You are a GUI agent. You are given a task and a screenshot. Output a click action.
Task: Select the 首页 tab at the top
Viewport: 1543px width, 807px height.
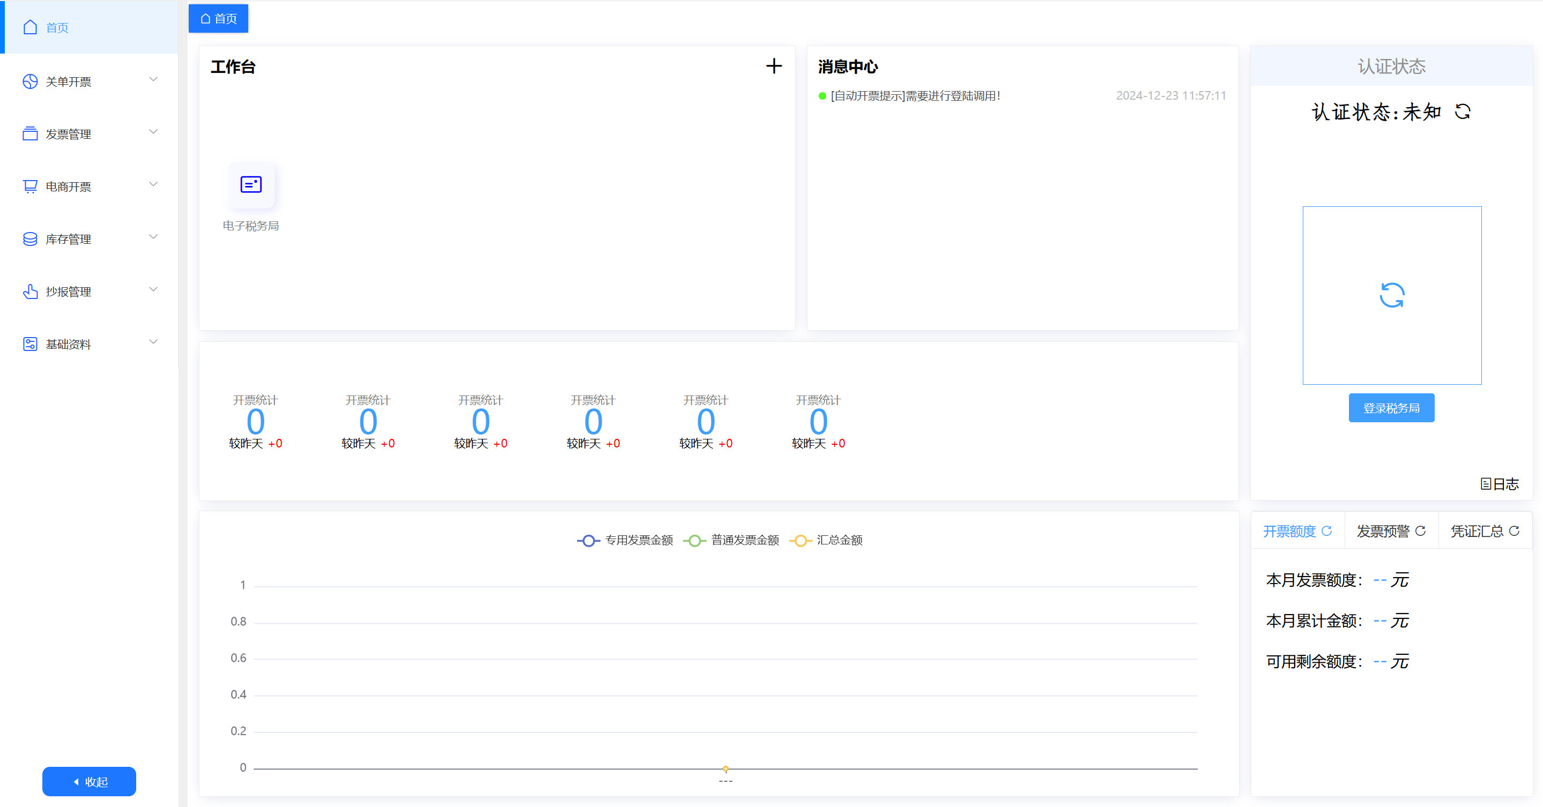point(218,19)
